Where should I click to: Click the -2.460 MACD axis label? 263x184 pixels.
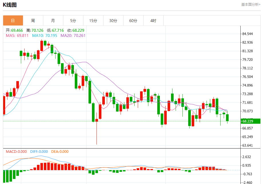point(247,182)
